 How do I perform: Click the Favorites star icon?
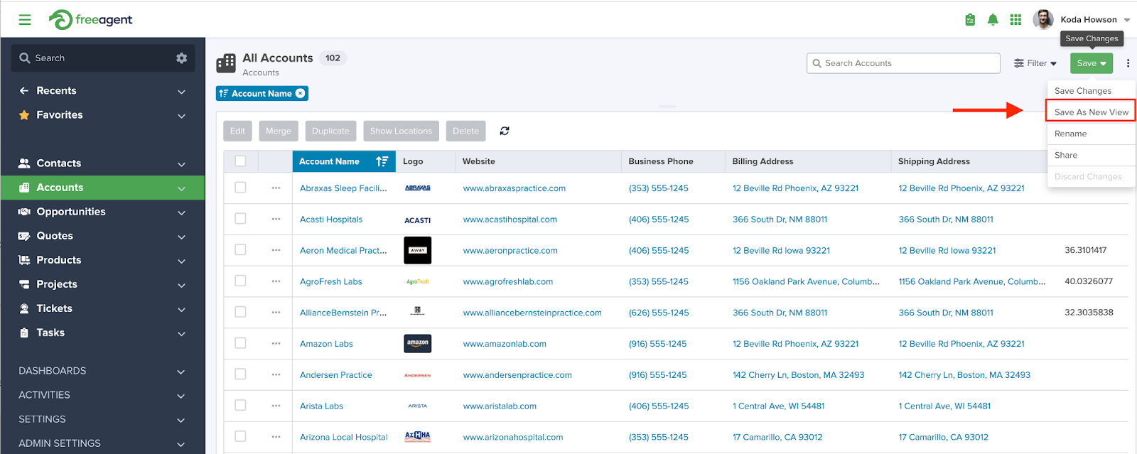tap(24, 115)
